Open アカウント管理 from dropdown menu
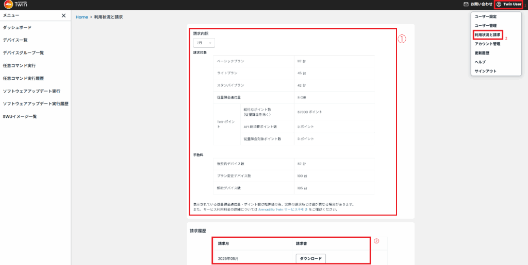The width and height of the screenshot is (528, 265). coord(487,44)
